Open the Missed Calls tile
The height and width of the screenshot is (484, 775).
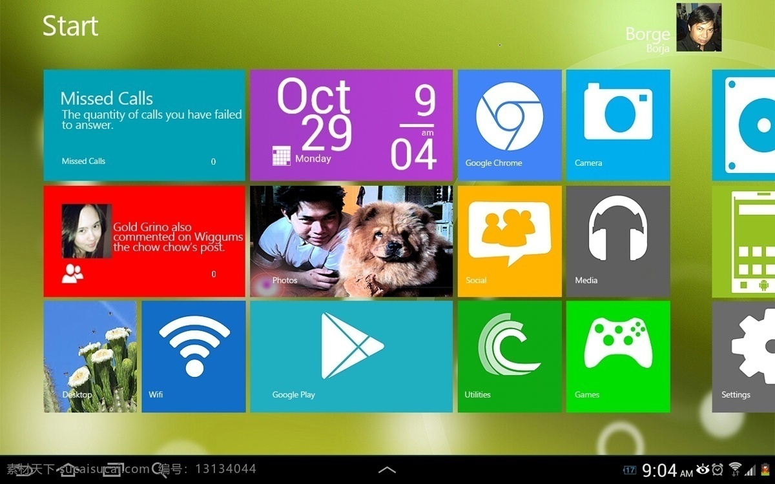coord(145,125)
